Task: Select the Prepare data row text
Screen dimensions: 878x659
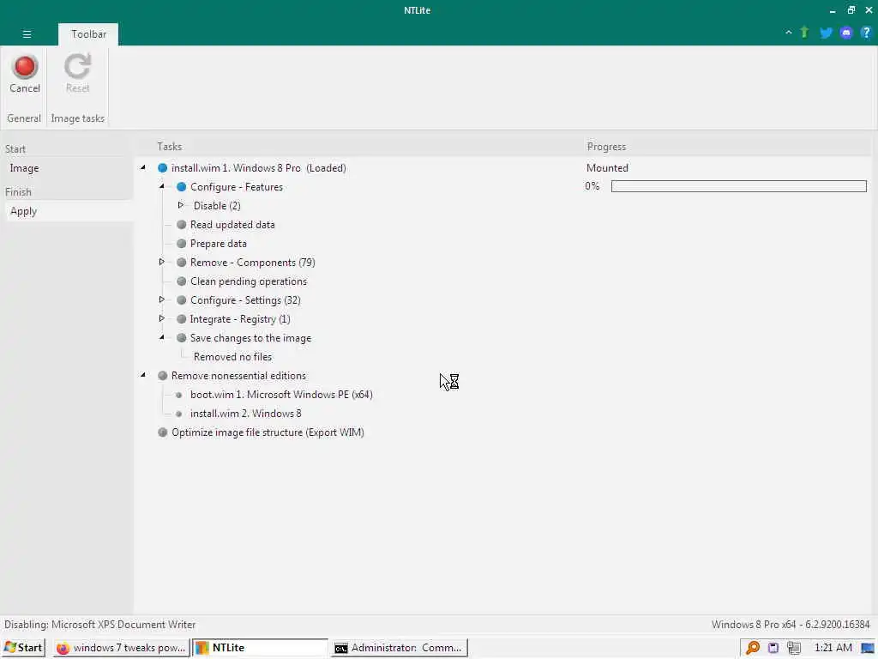Action: click(x=219, y=244)
